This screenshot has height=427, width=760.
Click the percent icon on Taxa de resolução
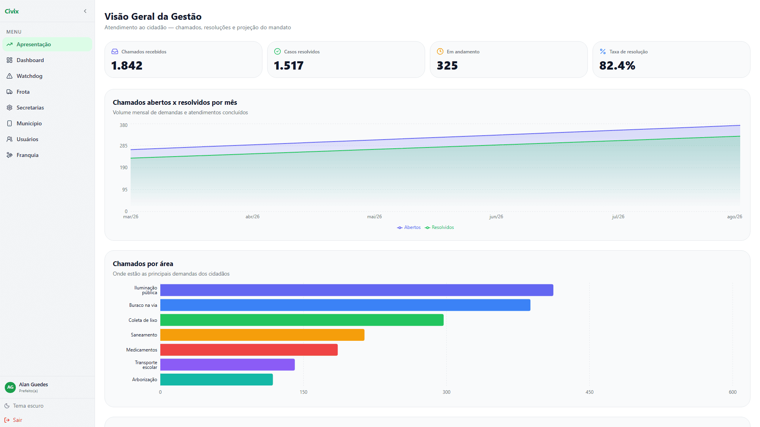click(x=603, y=51)
